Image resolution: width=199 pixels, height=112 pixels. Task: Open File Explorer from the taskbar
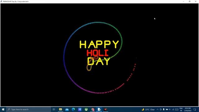[x=60, y=109]
